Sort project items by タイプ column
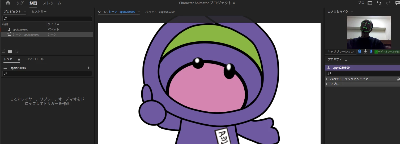 pos(53,24)
